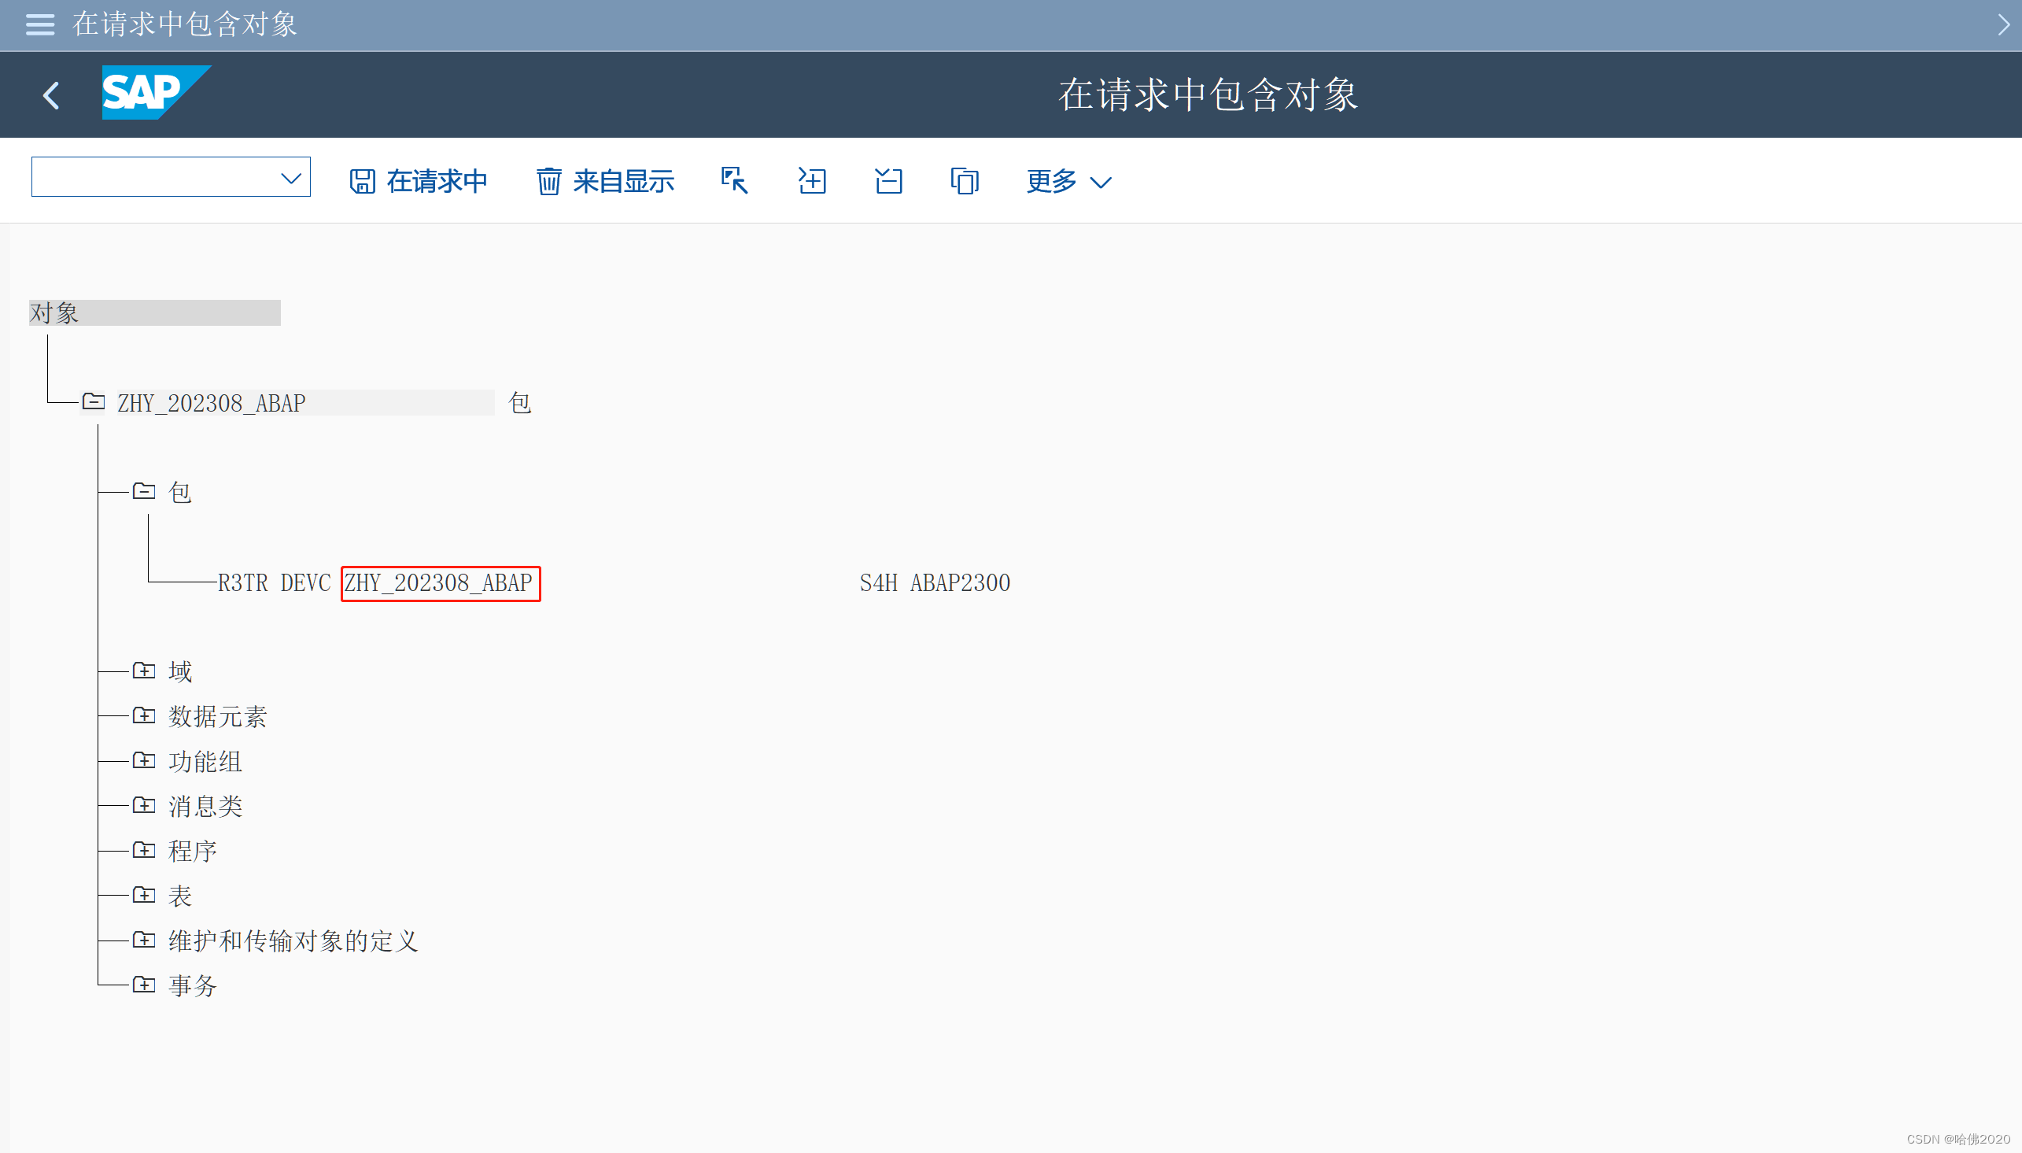2022x1153 pixels.
Task: Click the right chevron in title bar
Action: [x=2003, y=24]
